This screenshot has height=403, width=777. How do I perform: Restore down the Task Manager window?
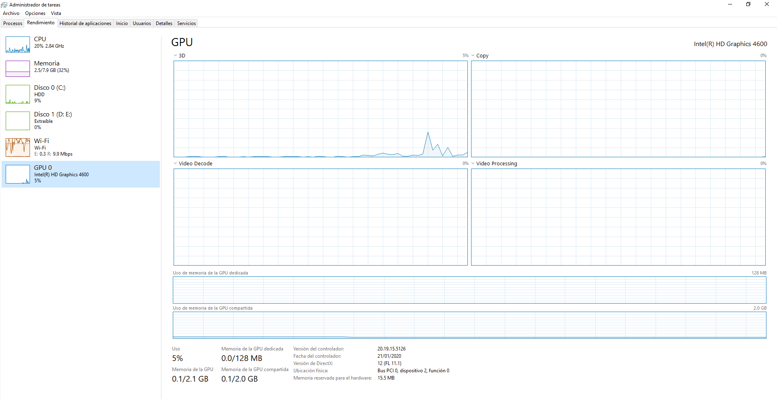[x=748, y=4]
